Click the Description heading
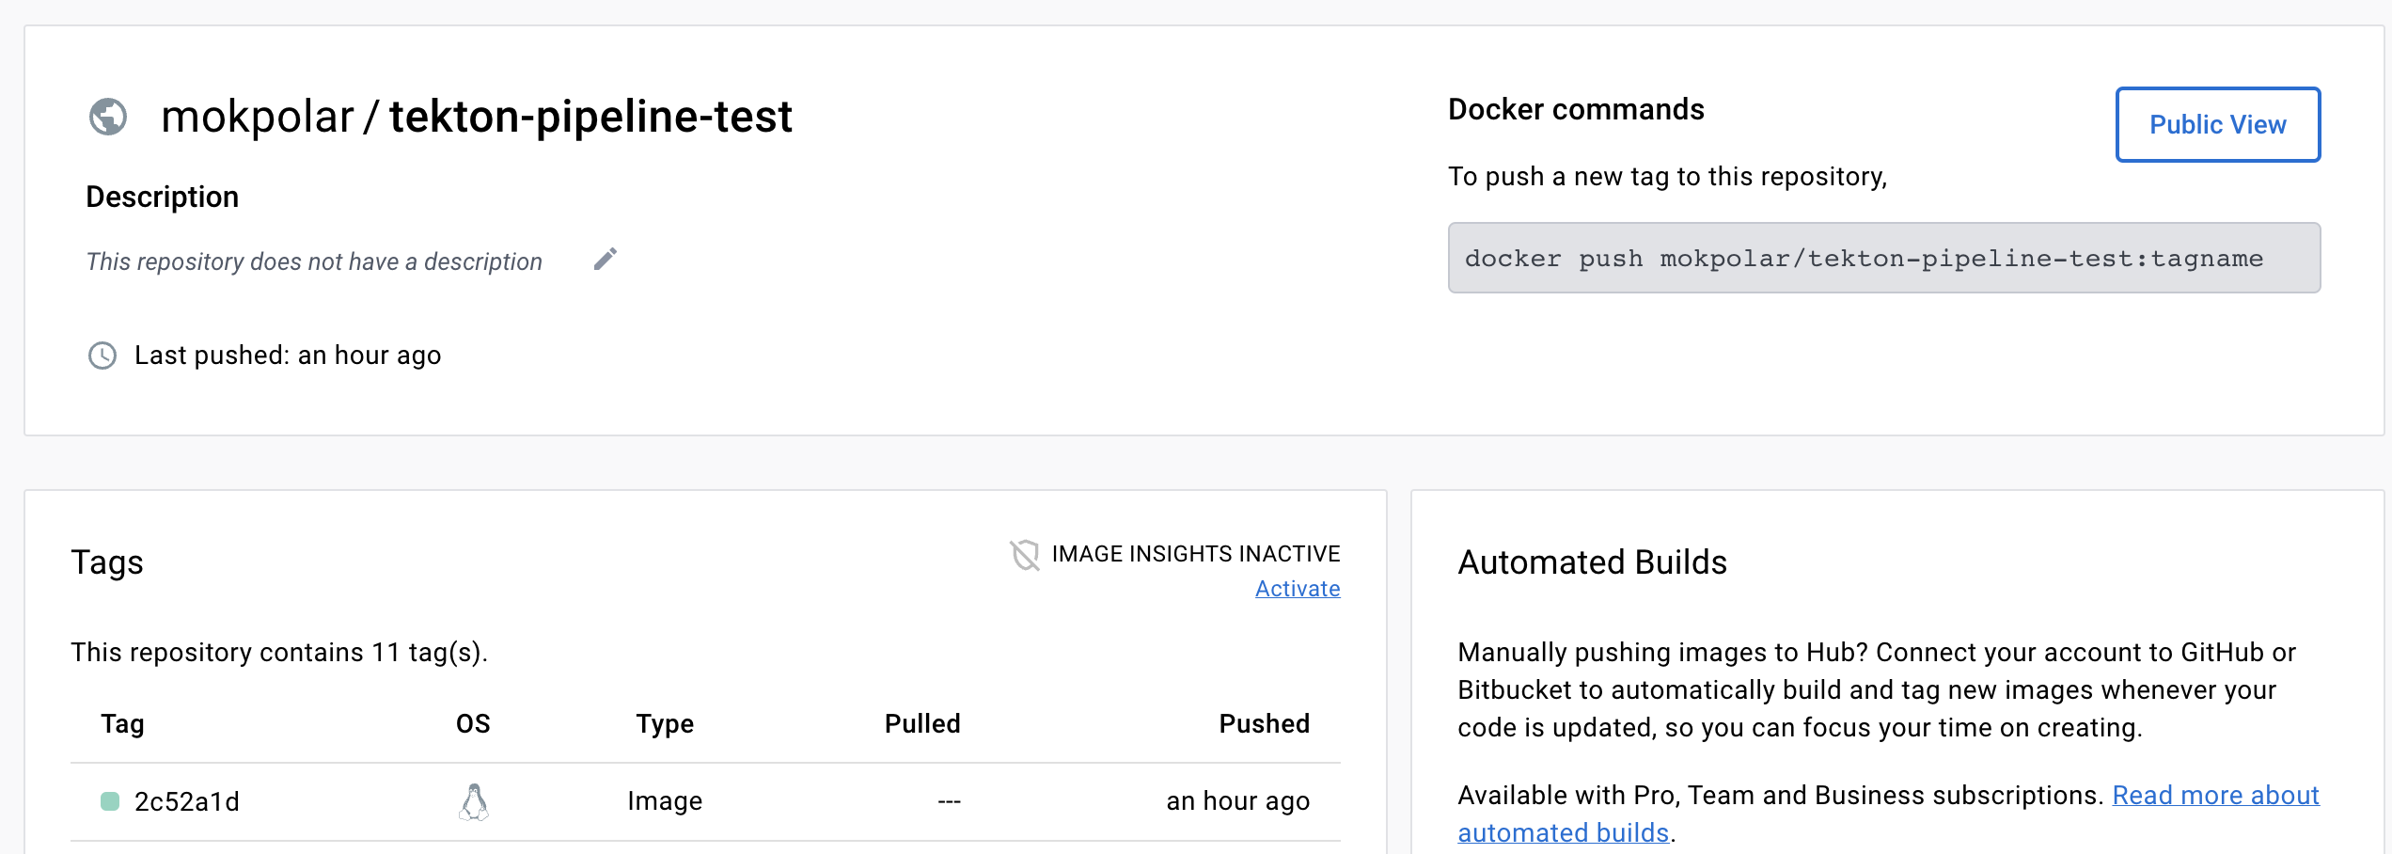 [x=162, y=197]
